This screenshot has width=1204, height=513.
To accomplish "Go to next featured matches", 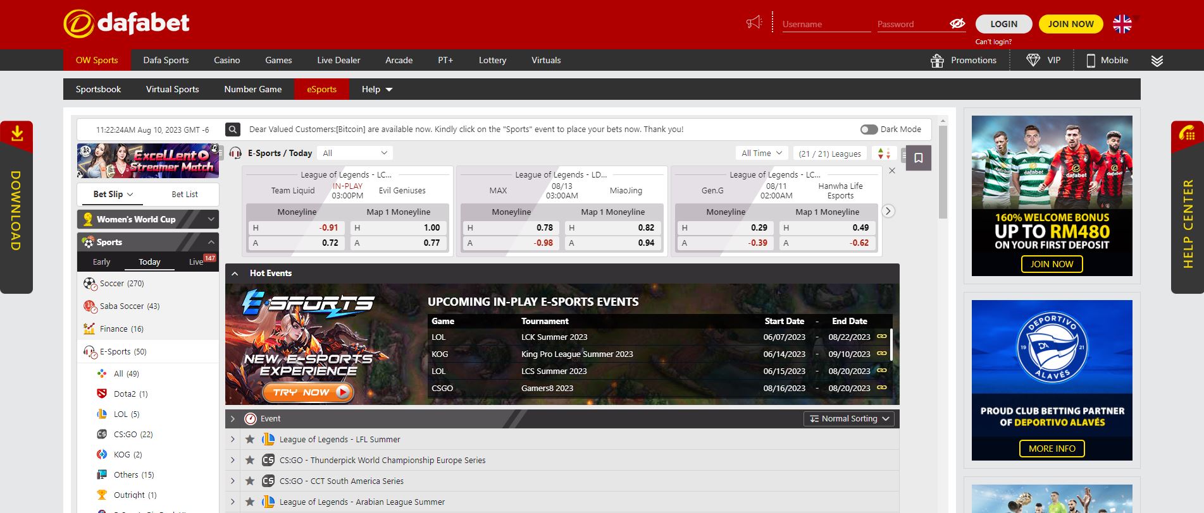I will tap(888, 211).
